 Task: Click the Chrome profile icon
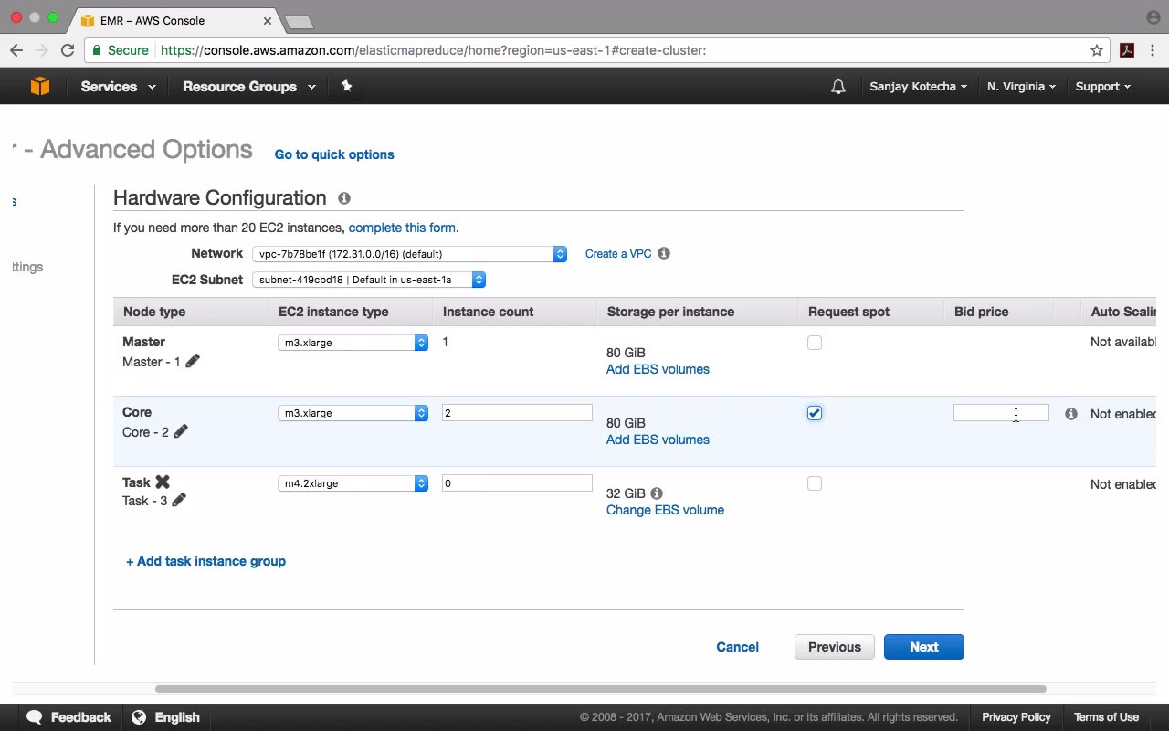(x=1153, y=17)
